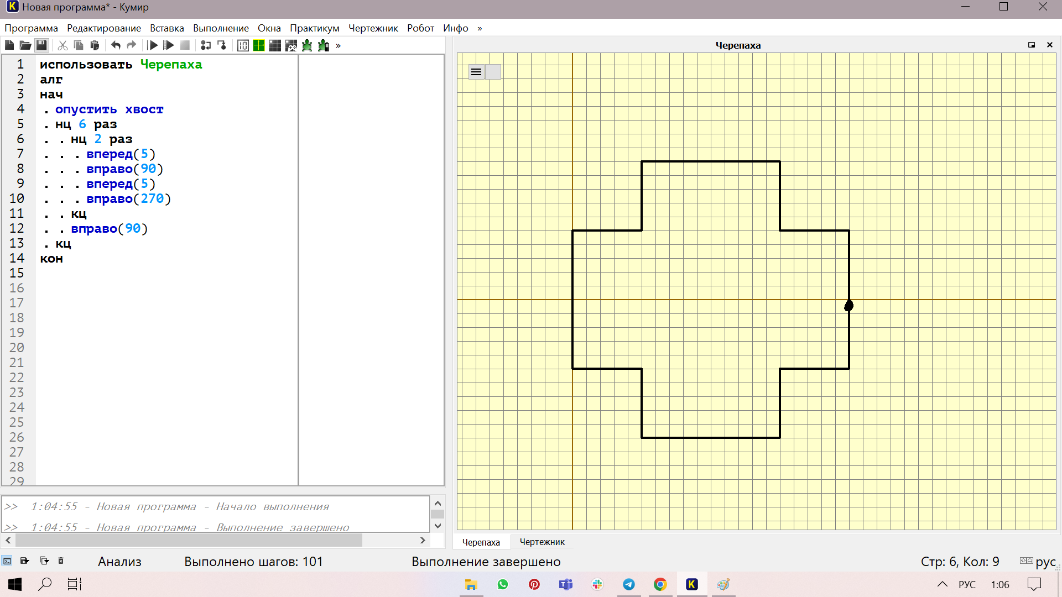Undo the last edit

tap(116, 45)
